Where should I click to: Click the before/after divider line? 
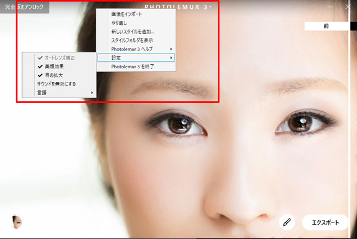(349, 119)
